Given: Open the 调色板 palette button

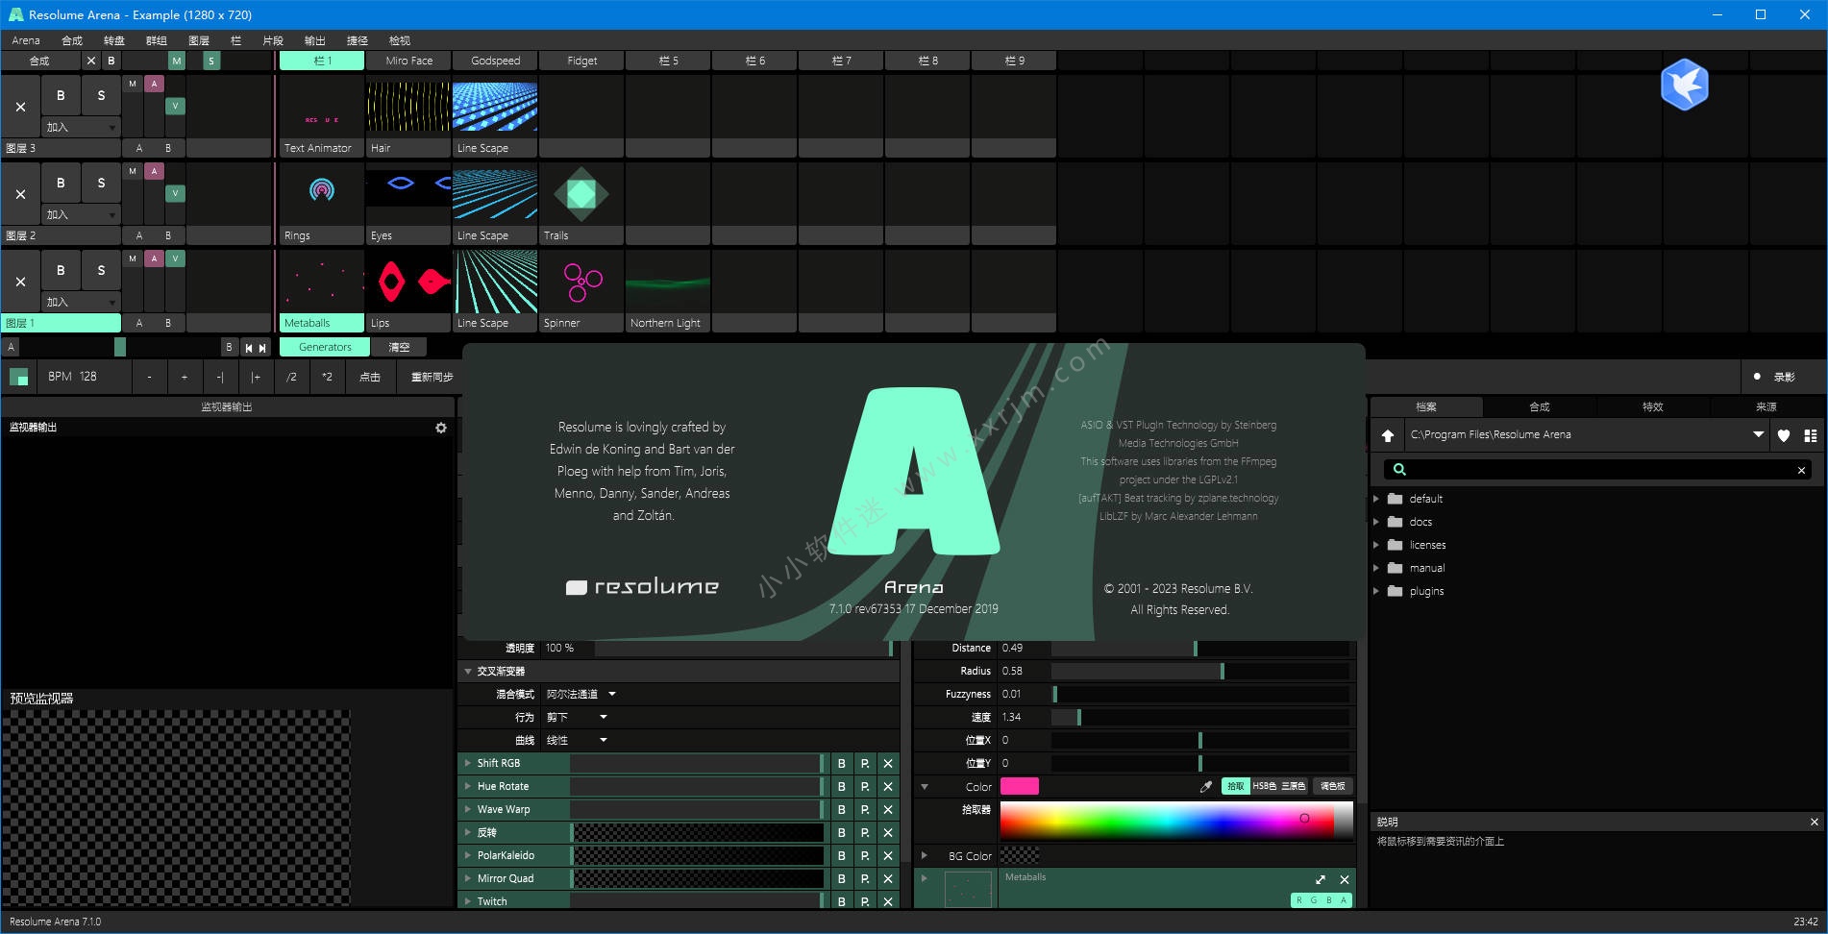Looking at the screenshot, I should (1333, 786).
